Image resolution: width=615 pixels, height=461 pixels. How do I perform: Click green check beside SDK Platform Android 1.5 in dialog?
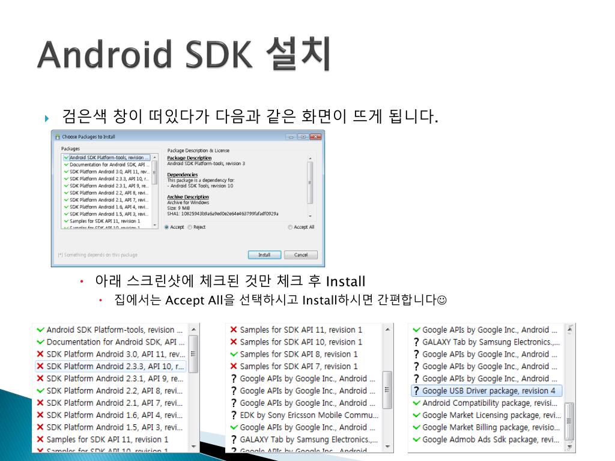tap(66, 214)
